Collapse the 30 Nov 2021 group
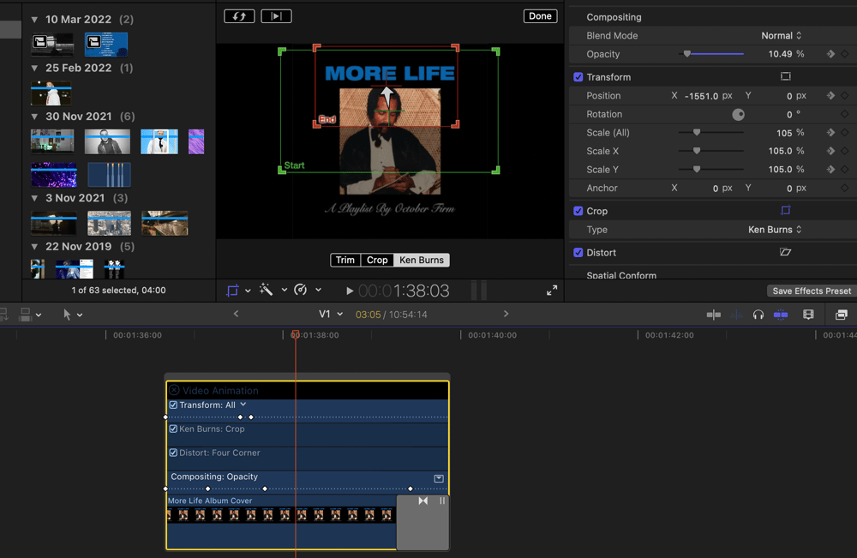Image resolution: width=857 pixels, height=558 pixels. (x=34, y=117)
